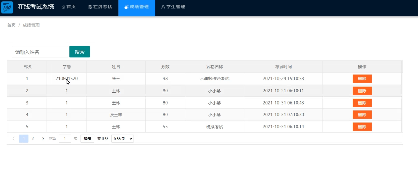418x190 pixels.
Task: Go to 首页 via breadcrumb link
Action: click(11, 25)
